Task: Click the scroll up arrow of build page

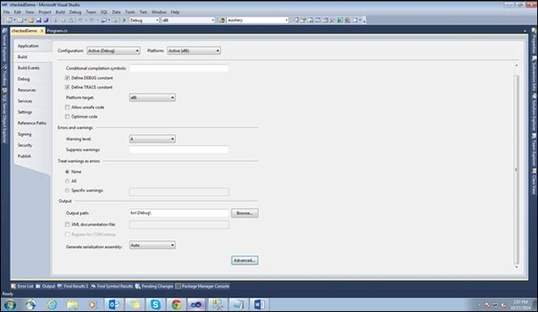Action: click(516, 65)
